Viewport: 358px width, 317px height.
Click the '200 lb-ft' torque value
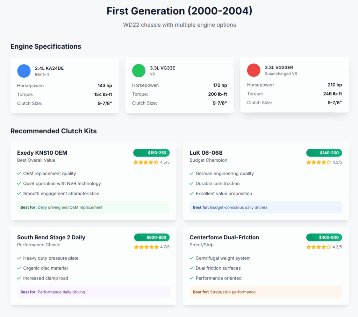click(x=217, y=94)
